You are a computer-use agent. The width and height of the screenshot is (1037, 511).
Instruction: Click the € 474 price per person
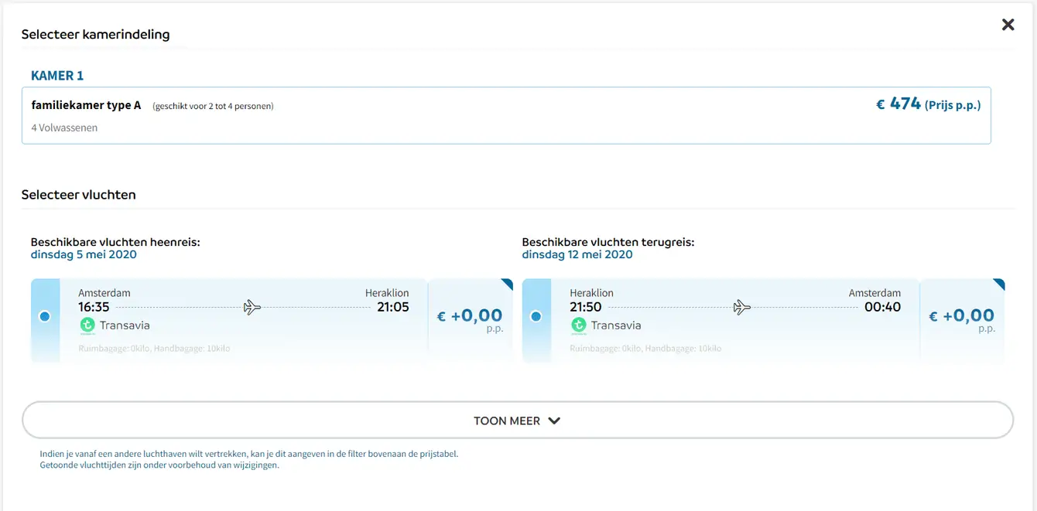click(928, 104)
